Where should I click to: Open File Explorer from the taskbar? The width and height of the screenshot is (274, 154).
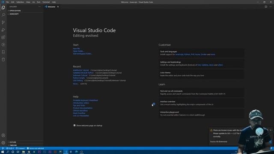(24, 152)
